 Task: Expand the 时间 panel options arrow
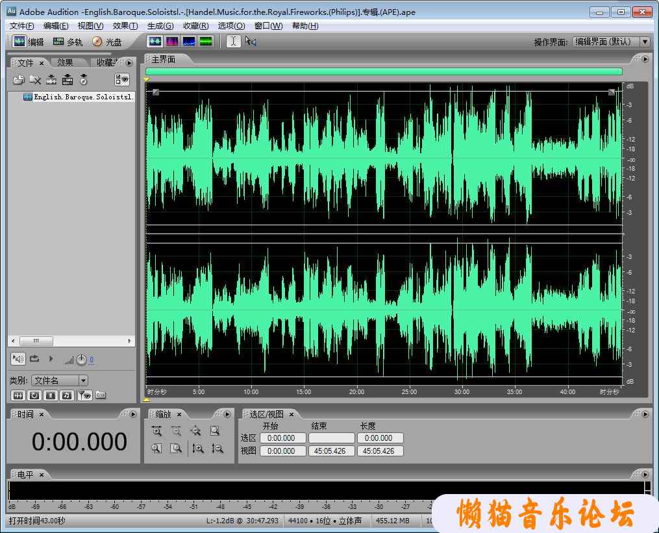133,414
